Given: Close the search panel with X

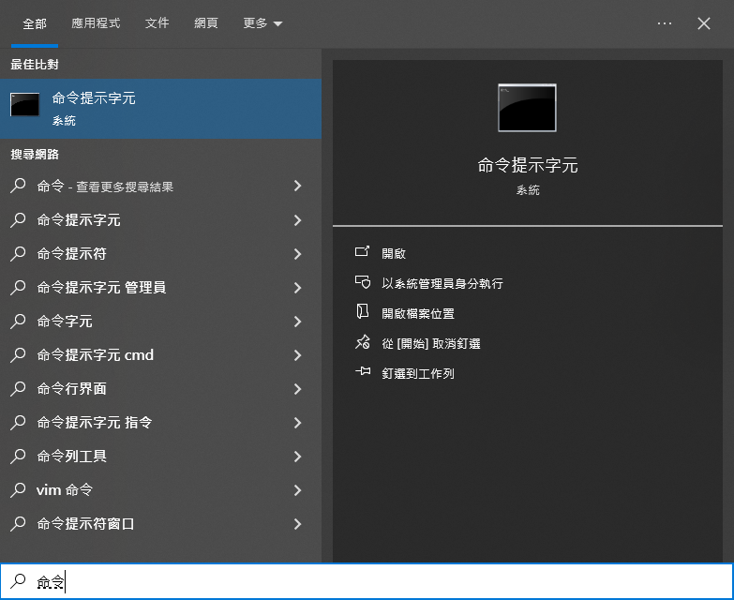Looking at the screenshot, I should pos(704,23).
